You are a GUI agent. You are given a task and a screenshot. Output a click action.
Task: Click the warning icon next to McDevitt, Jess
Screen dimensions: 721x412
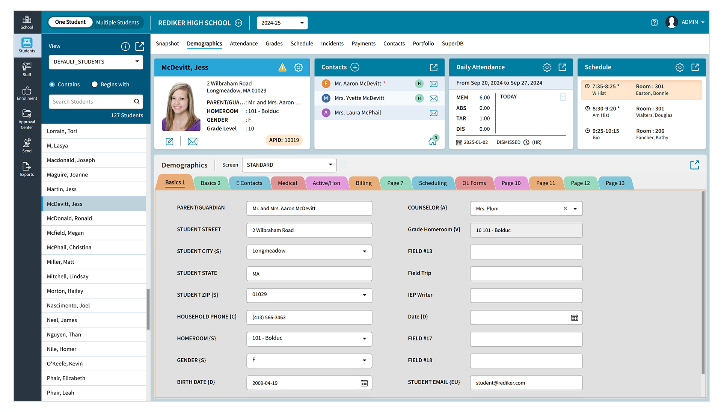tap(282, 67)
